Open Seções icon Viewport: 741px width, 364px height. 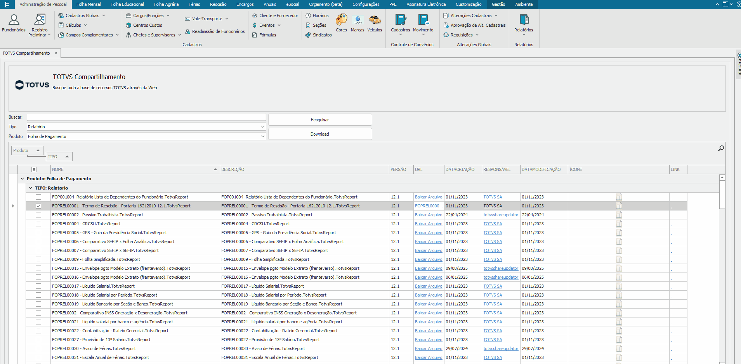pos(308,25)
